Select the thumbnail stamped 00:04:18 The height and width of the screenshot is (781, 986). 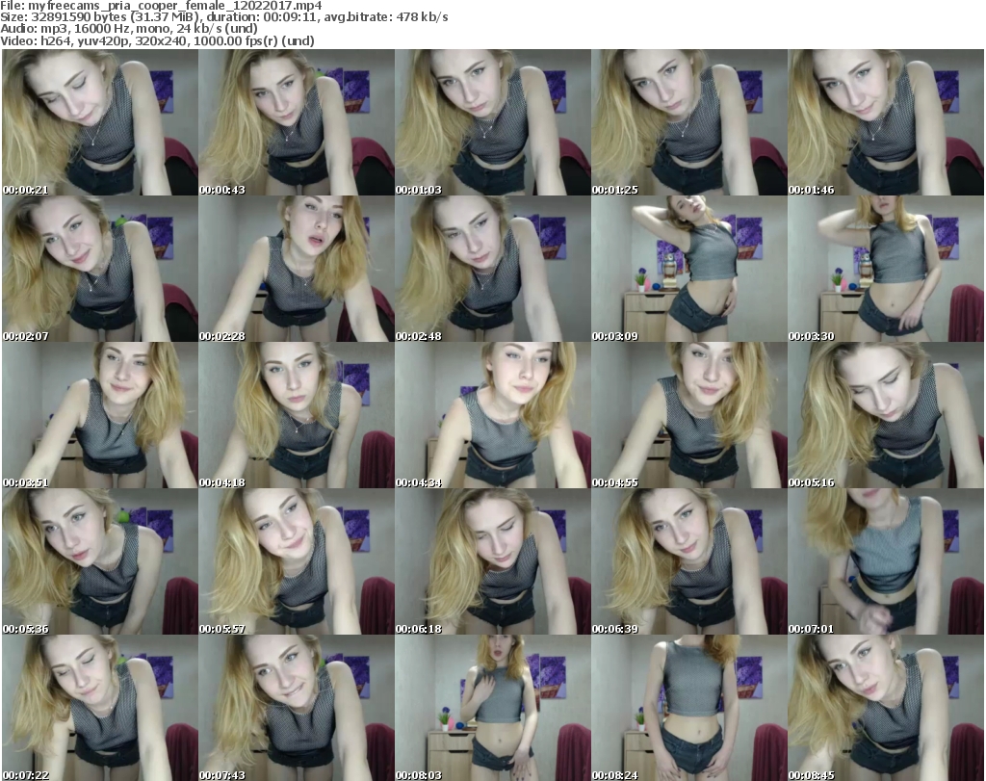[x=297, y=416]
